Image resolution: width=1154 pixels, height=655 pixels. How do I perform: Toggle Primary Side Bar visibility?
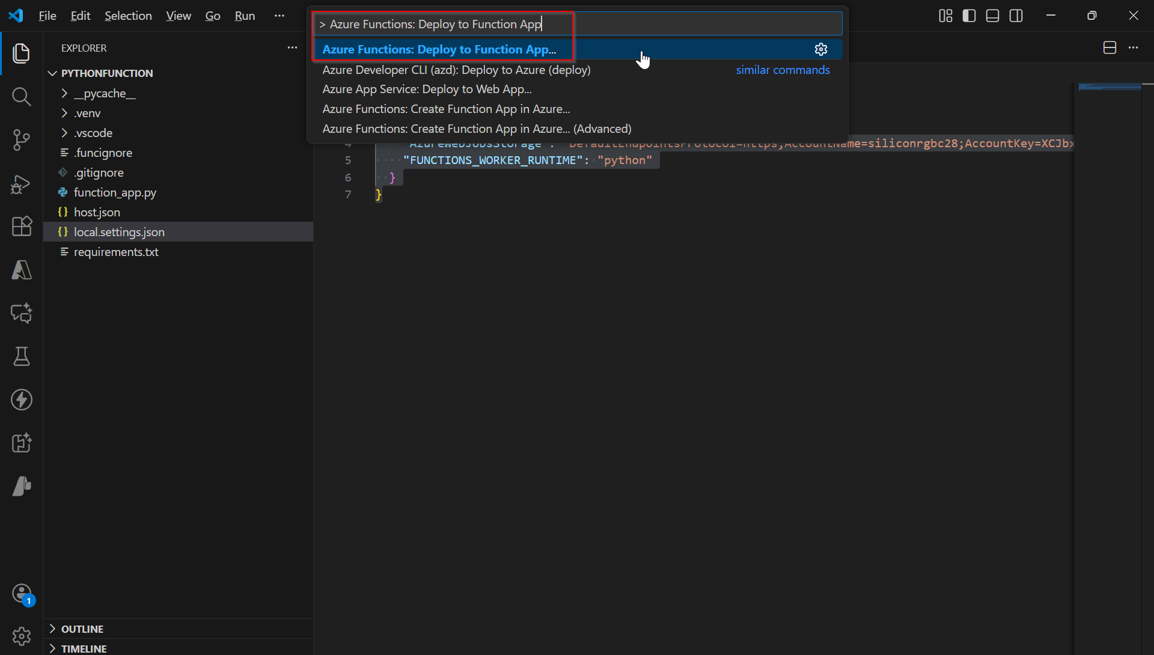click(969, 16)
